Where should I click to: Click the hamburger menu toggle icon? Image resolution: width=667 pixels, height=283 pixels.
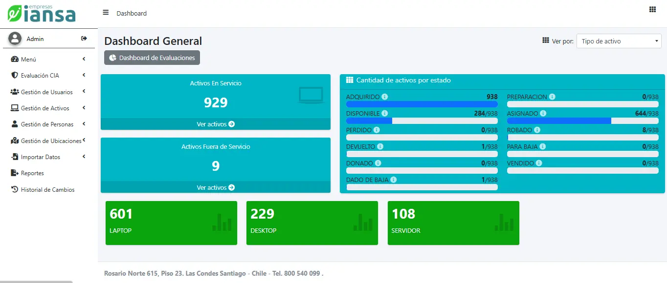(106, 13)
